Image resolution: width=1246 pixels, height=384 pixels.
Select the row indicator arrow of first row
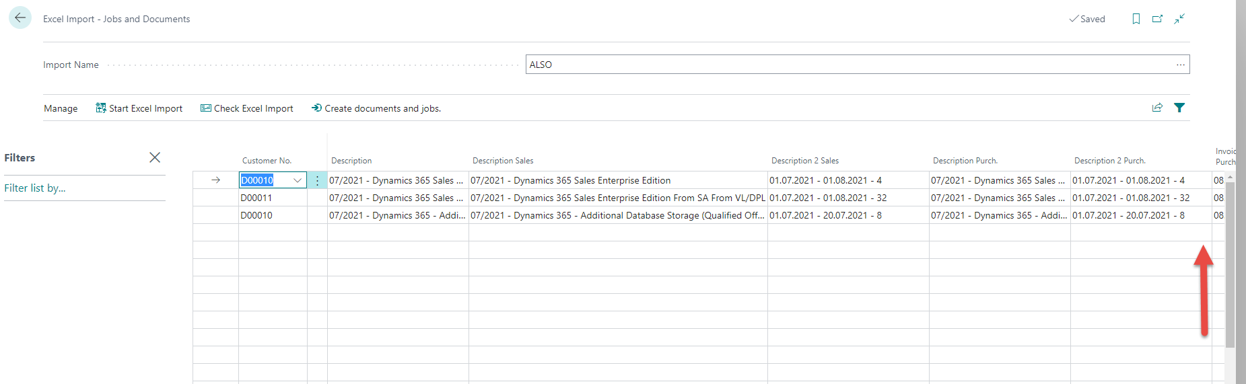pyautogui.click(x=215, y=180)
